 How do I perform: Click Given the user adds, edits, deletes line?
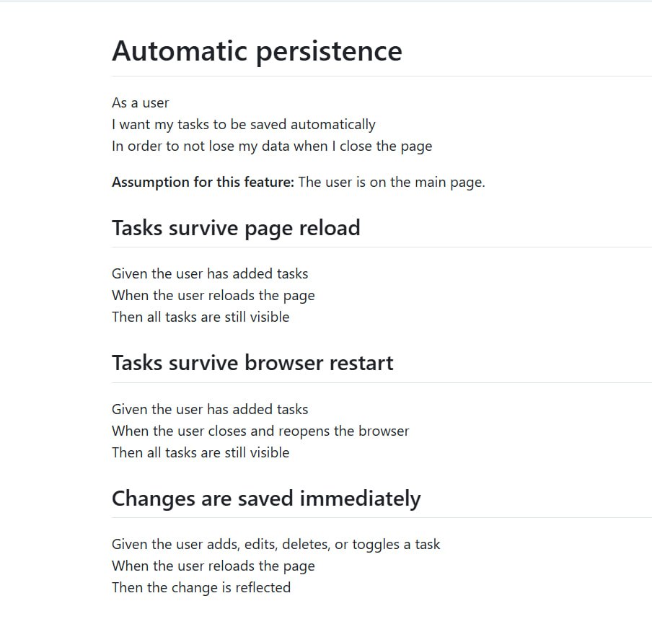[276, 545]
